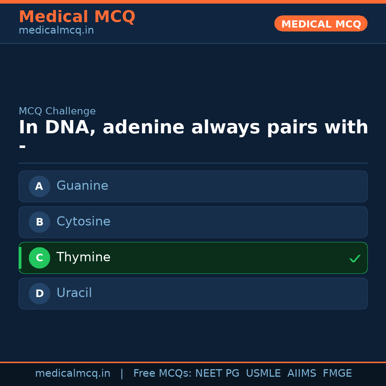Click the orange MEDICAL MCQ badge
The height and width of the screenshot is (386, 386).
click(x=321, y=24)
